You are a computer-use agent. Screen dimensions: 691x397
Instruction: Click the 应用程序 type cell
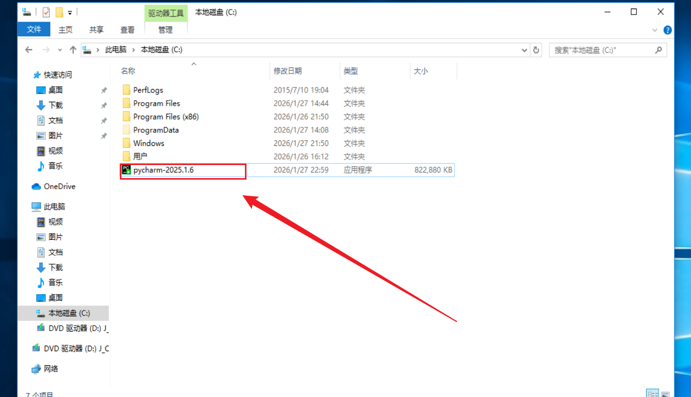tap(358, 170)
